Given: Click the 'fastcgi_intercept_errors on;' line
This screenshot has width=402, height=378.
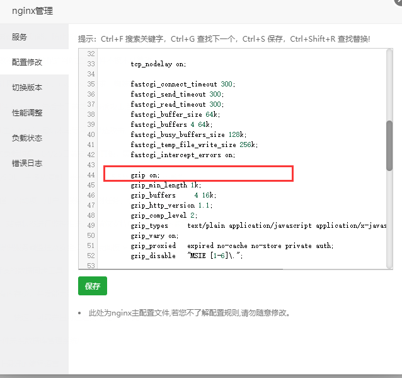Looking at the screenshot, I should (x=183, y=155).
